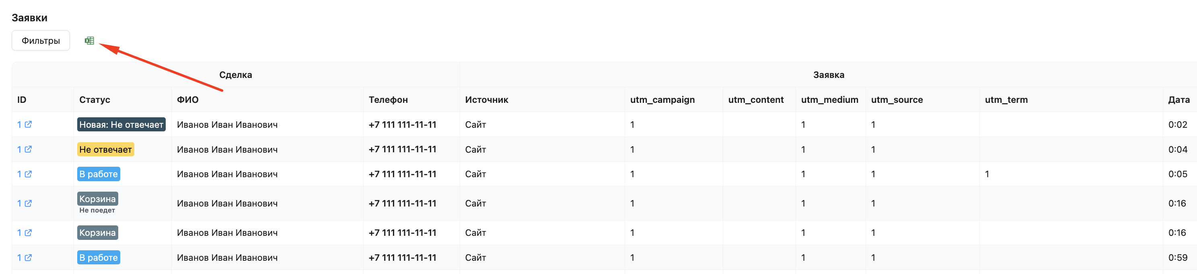This screenshot has height=274, width=1197.
Task: Click ID link 1 in the first row
Action: [x=19, y=125]
